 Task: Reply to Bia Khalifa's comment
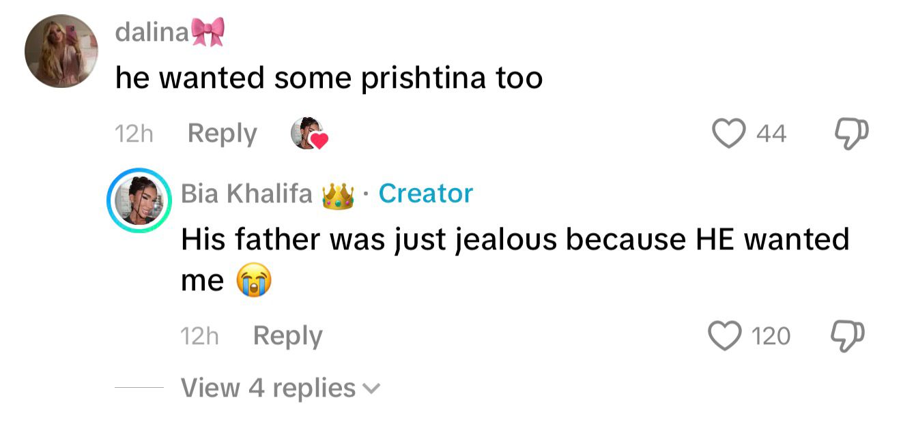(x=287, y=336)
